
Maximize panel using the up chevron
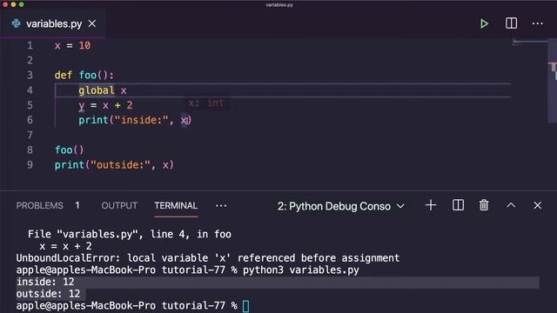click(x=511, y=205)
